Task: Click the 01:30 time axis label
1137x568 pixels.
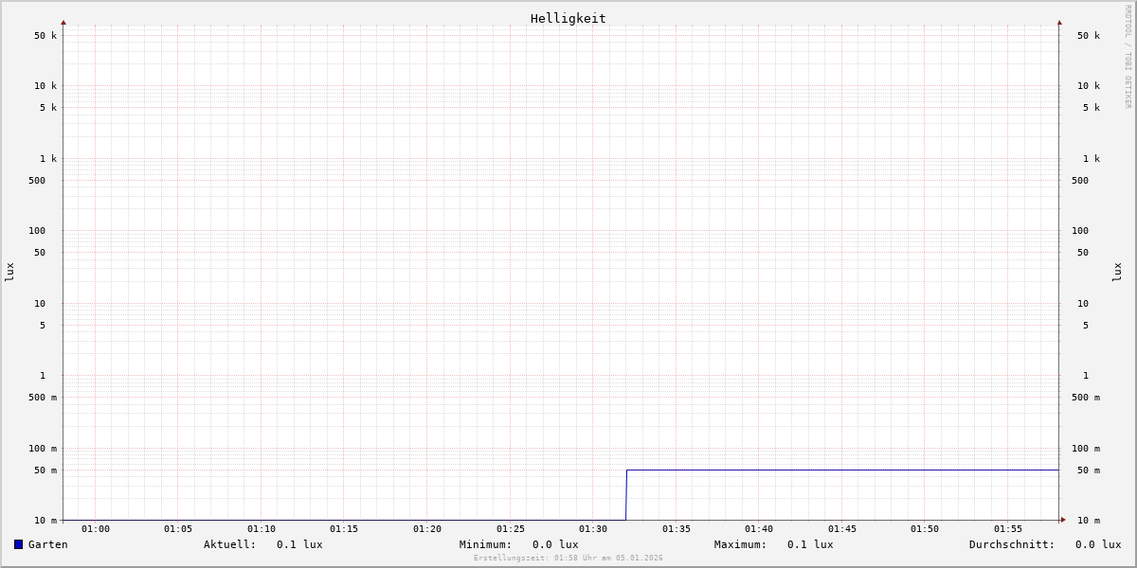Action: (x=593, y=529)
